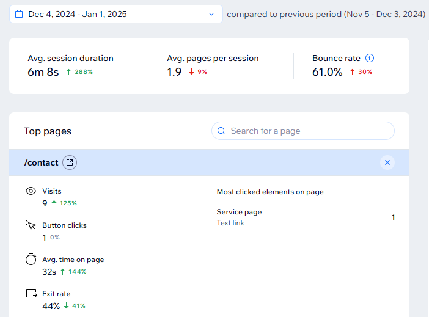Click the 41% exit rate decrease indicator

click(75, 306)
